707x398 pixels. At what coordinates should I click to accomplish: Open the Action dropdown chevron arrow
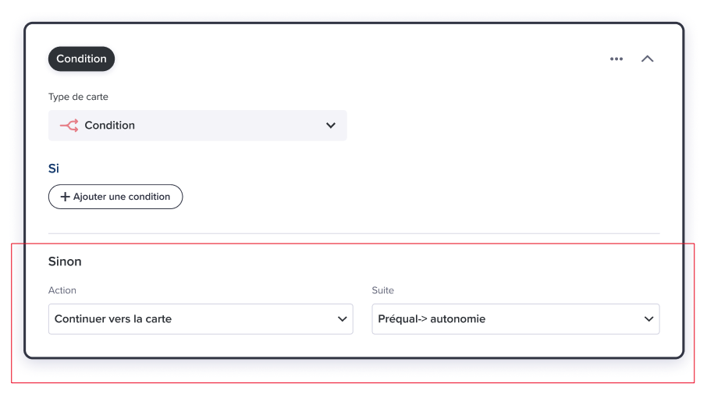[343, 319]
